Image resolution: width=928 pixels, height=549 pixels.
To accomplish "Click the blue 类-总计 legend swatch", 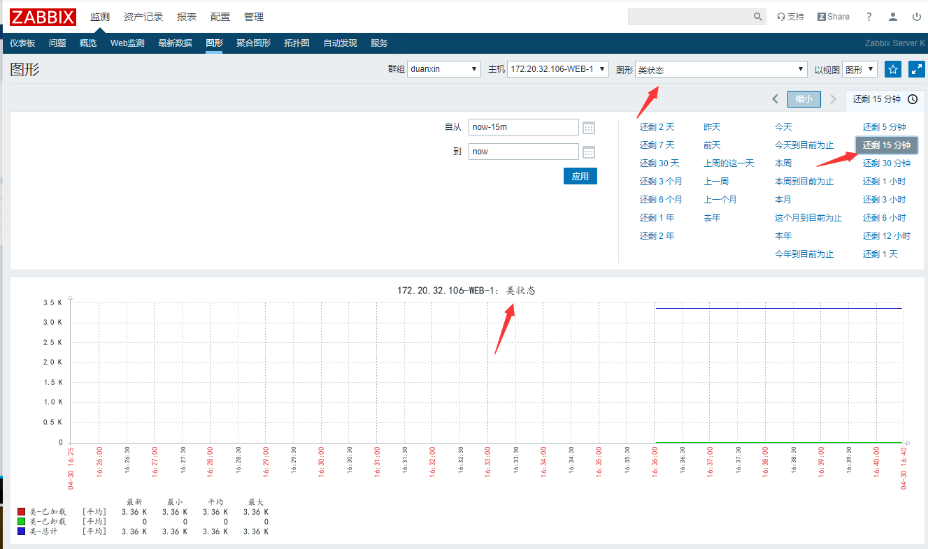I will (x=21, y=532).
